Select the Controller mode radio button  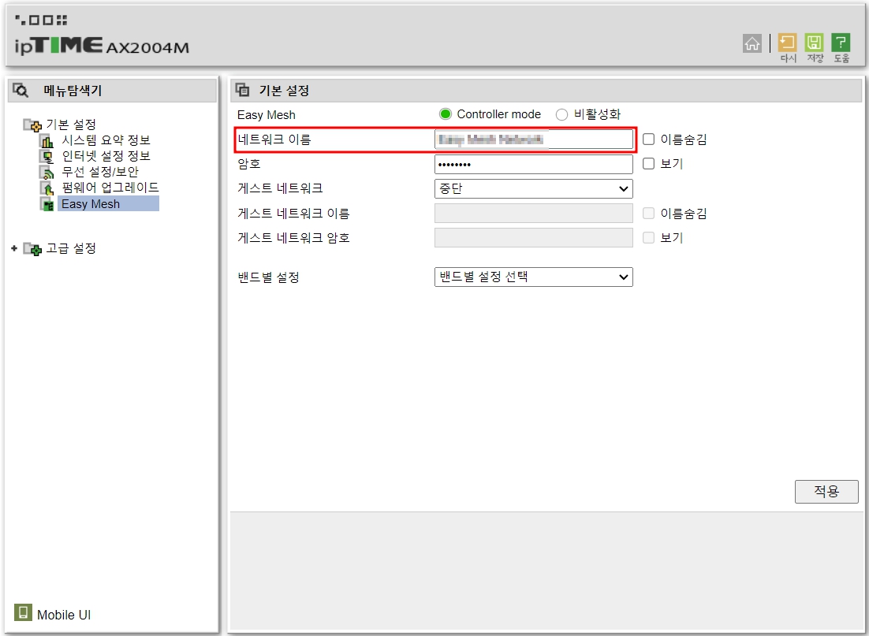click(446, 114)
